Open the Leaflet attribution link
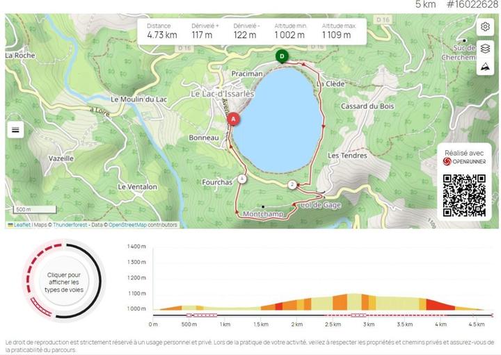This screenshot has height=355, width=501. (x=21, y=224)
